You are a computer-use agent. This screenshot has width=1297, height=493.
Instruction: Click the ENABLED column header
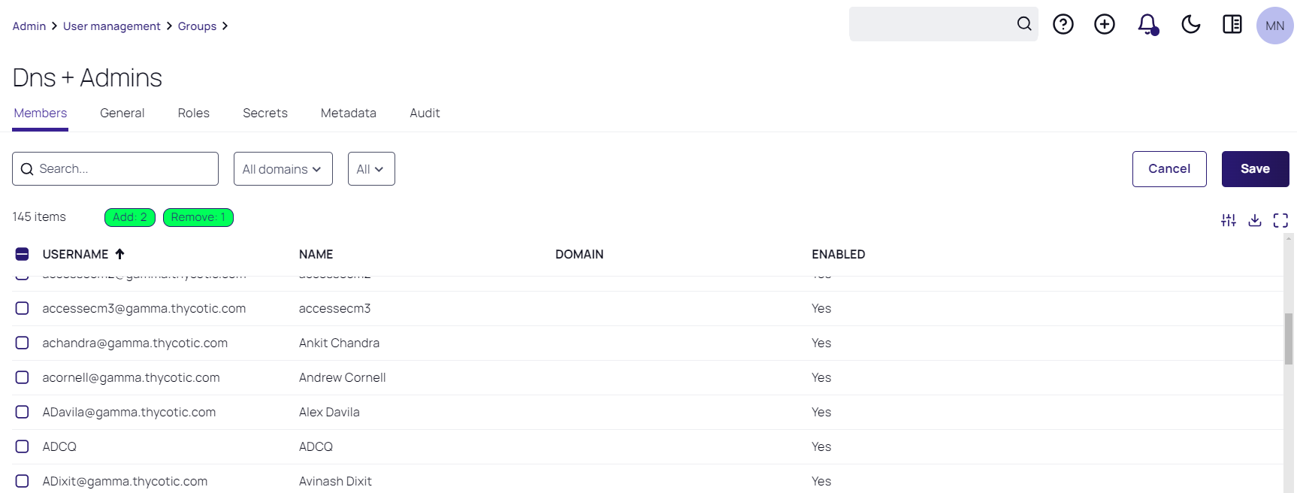[x=839, y=254]
